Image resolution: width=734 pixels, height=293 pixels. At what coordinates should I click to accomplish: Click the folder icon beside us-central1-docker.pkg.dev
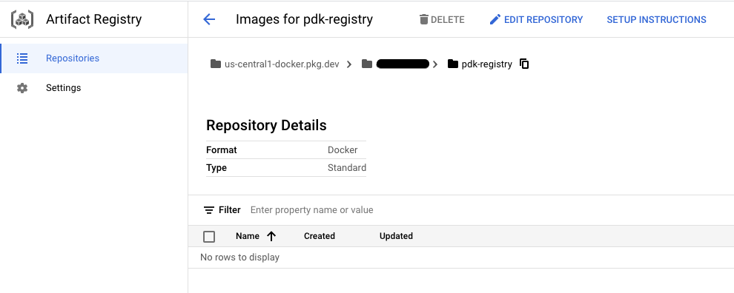(x=215, y=64)
